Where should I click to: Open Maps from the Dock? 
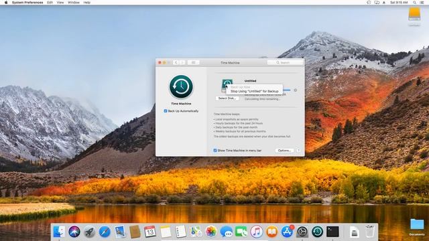pyautogui.click(x=196, y=232)
